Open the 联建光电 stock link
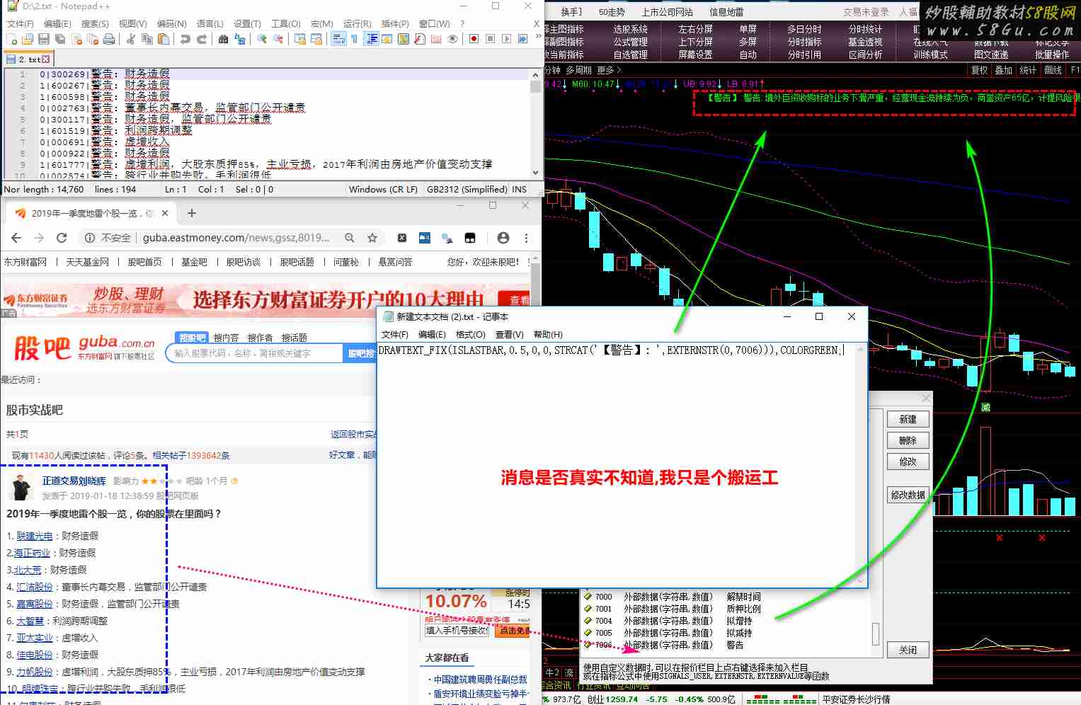Screen dimensions: 1081x705 coord(34,536)
